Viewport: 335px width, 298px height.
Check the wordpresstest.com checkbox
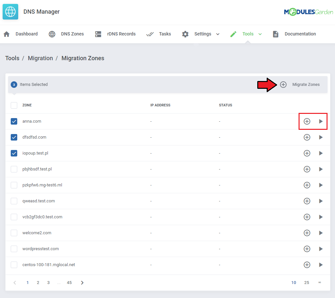pyautogui.click(x=14, y=249)
